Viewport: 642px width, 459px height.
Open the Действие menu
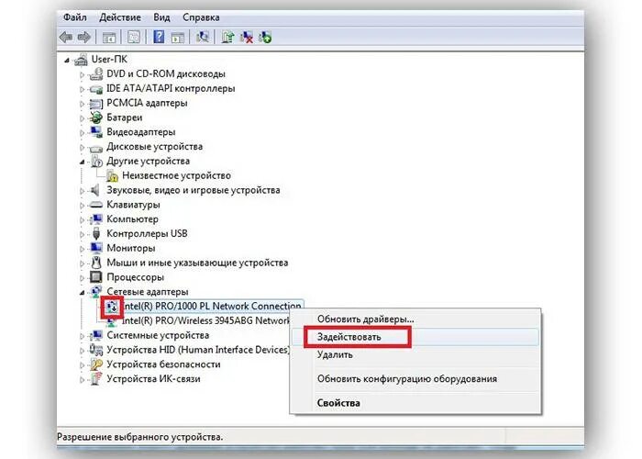(x=120, y=17)
